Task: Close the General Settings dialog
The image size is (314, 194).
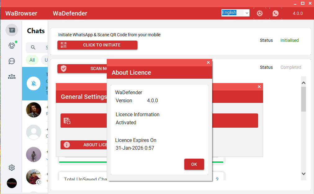Action: (259, 86)
